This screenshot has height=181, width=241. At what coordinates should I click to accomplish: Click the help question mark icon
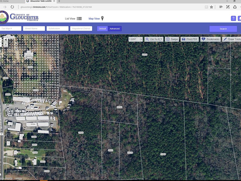(233, 18)
